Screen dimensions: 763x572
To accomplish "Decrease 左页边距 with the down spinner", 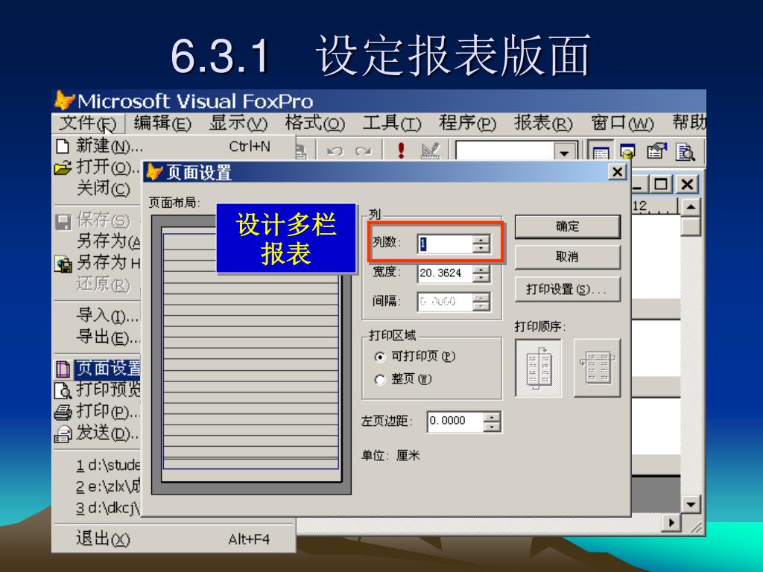I will pos(493,427).
